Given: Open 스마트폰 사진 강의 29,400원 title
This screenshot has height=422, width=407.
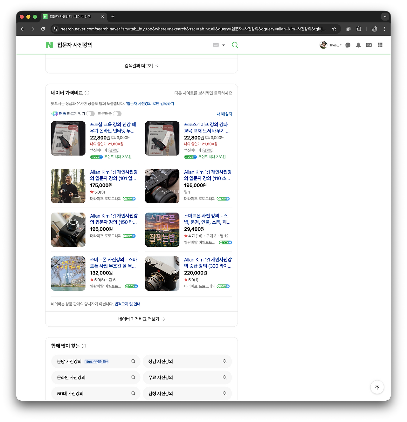Looking at the screenshot, I should coord(207,219).
